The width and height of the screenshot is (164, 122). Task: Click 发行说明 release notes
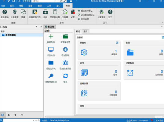tap(83, 19)
